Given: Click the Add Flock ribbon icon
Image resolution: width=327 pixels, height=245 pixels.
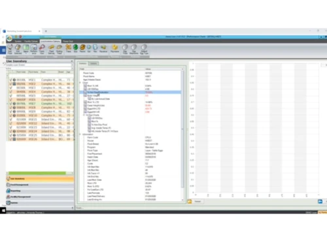Looking at the screenshot, I should (x=10, y=49).
